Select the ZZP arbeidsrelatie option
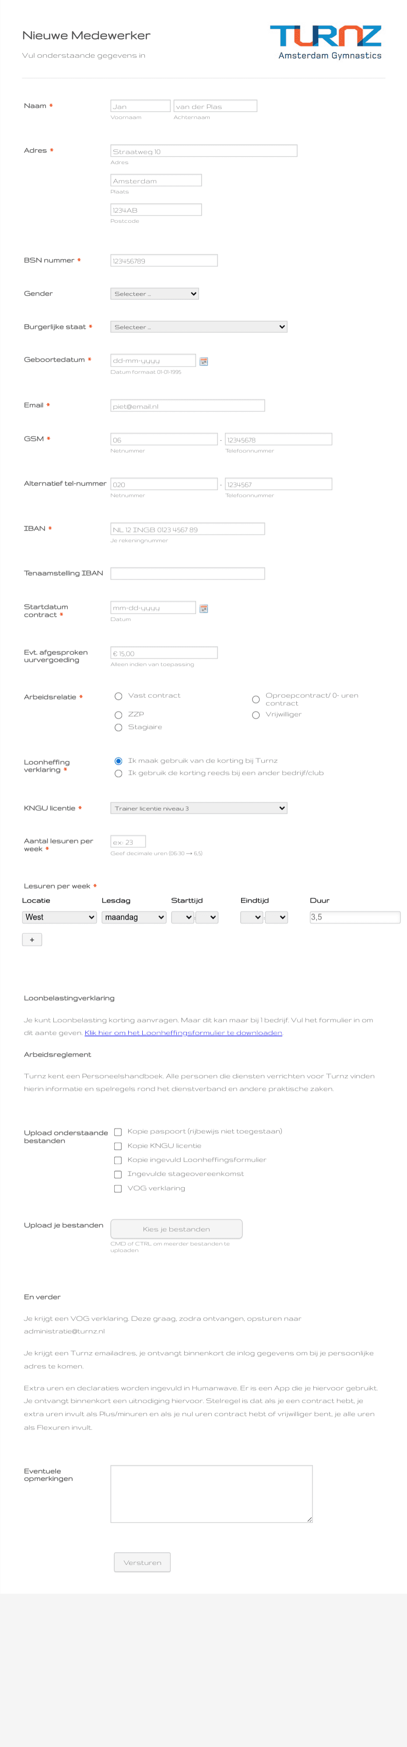This screenshot has width=407, height=1747. [119, 715]
